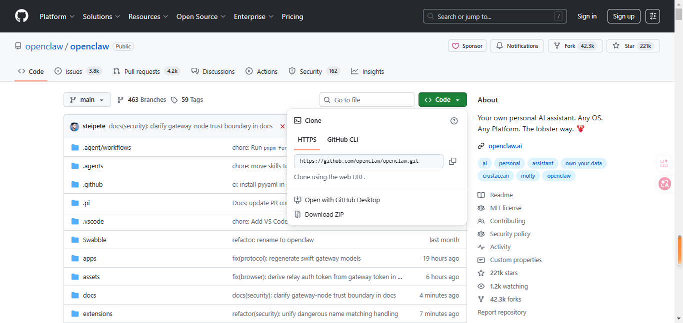Toggle the green Code dropdown button
This screenshot has width=683, height=323.
(442, 100)
